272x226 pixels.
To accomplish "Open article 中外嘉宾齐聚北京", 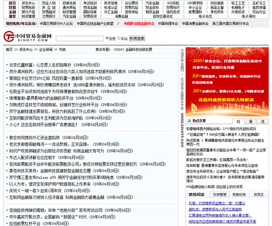I will 47,217.
